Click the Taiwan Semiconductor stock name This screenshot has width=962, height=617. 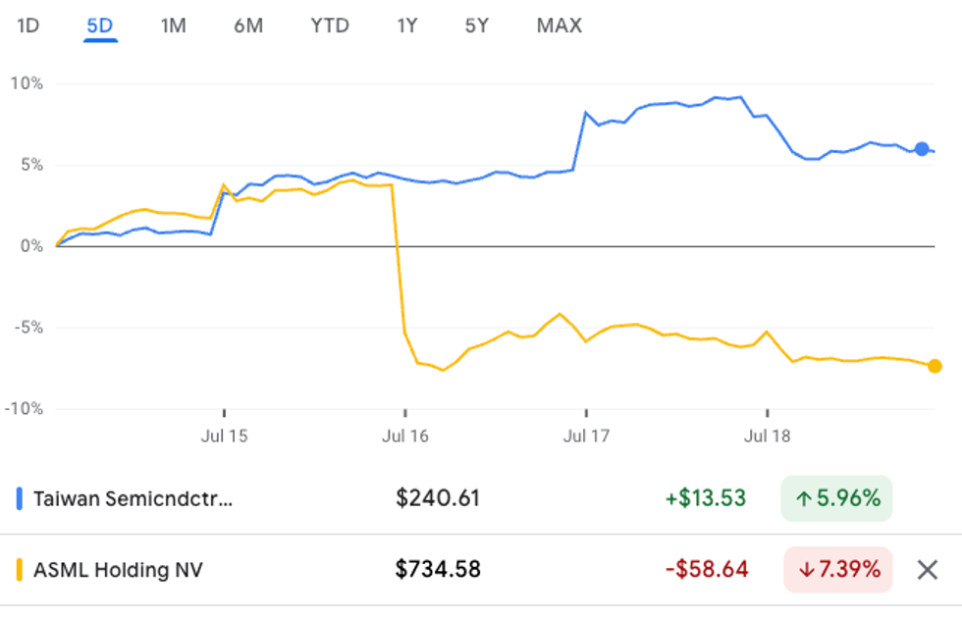[134, 498]
